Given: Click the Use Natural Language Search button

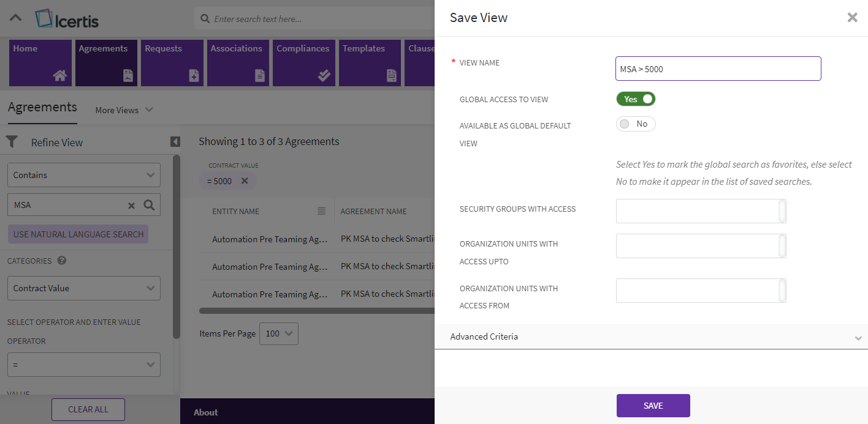Looking at the screenshot, I should coord(78,234).
